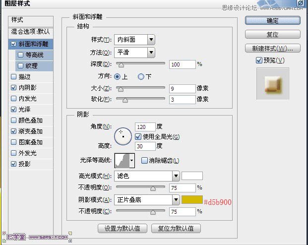This screenshot has width=308, height=245.
Task: Click the angle dial light direction control
Action: (123, 136)
